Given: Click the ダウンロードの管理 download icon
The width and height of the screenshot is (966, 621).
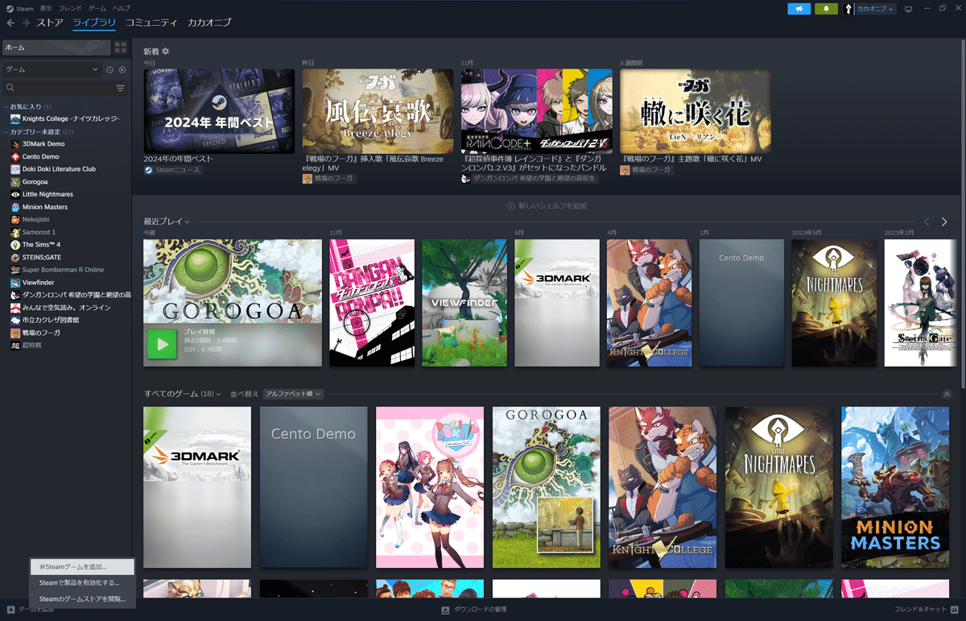Looking at the screenshot, I should tap(445, 610).
